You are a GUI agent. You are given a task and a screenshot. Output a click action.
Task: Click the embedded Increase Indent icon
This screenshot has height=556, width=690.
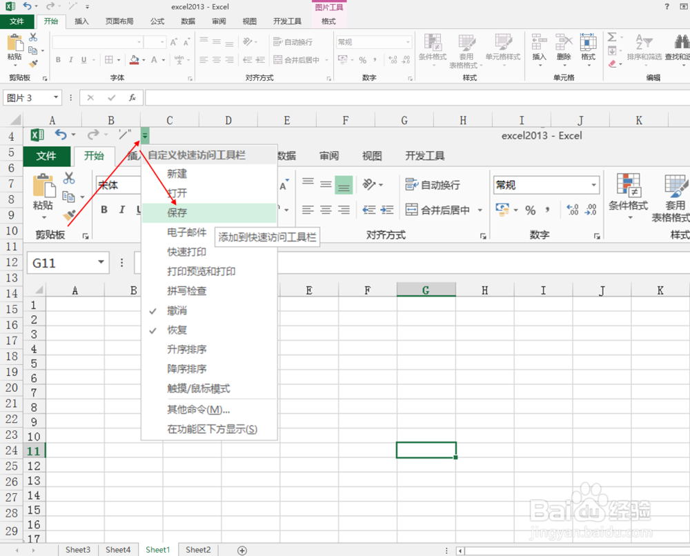point(387,210)
